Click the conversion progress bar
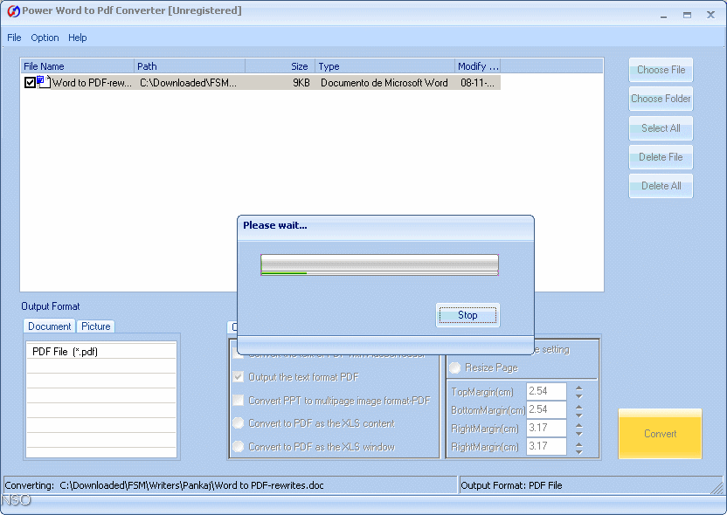 point(379,264)
